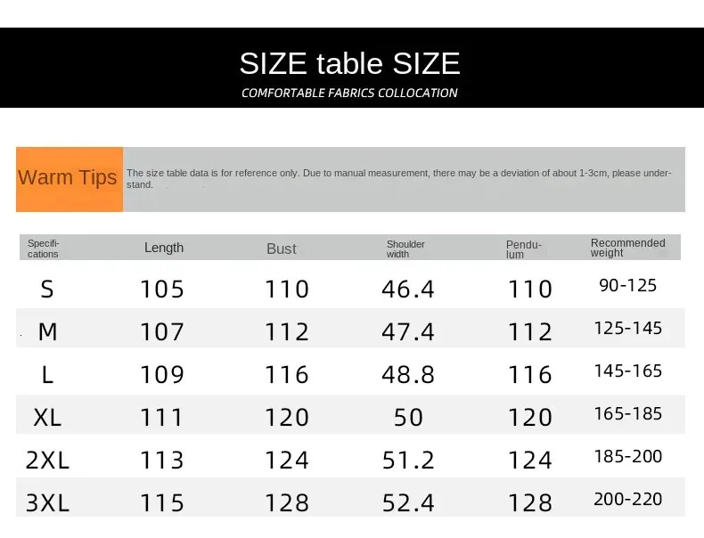Viewport: 704px width, 538px height.
Task: Click the 2XL size row label
Action: (47, 460)
